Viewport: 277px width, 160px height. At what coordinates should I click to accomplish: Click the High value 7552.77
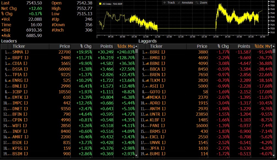point(84,9)
